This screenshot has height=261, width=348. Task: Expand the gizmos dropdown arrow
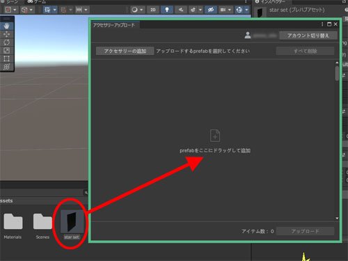click(246, 10)
